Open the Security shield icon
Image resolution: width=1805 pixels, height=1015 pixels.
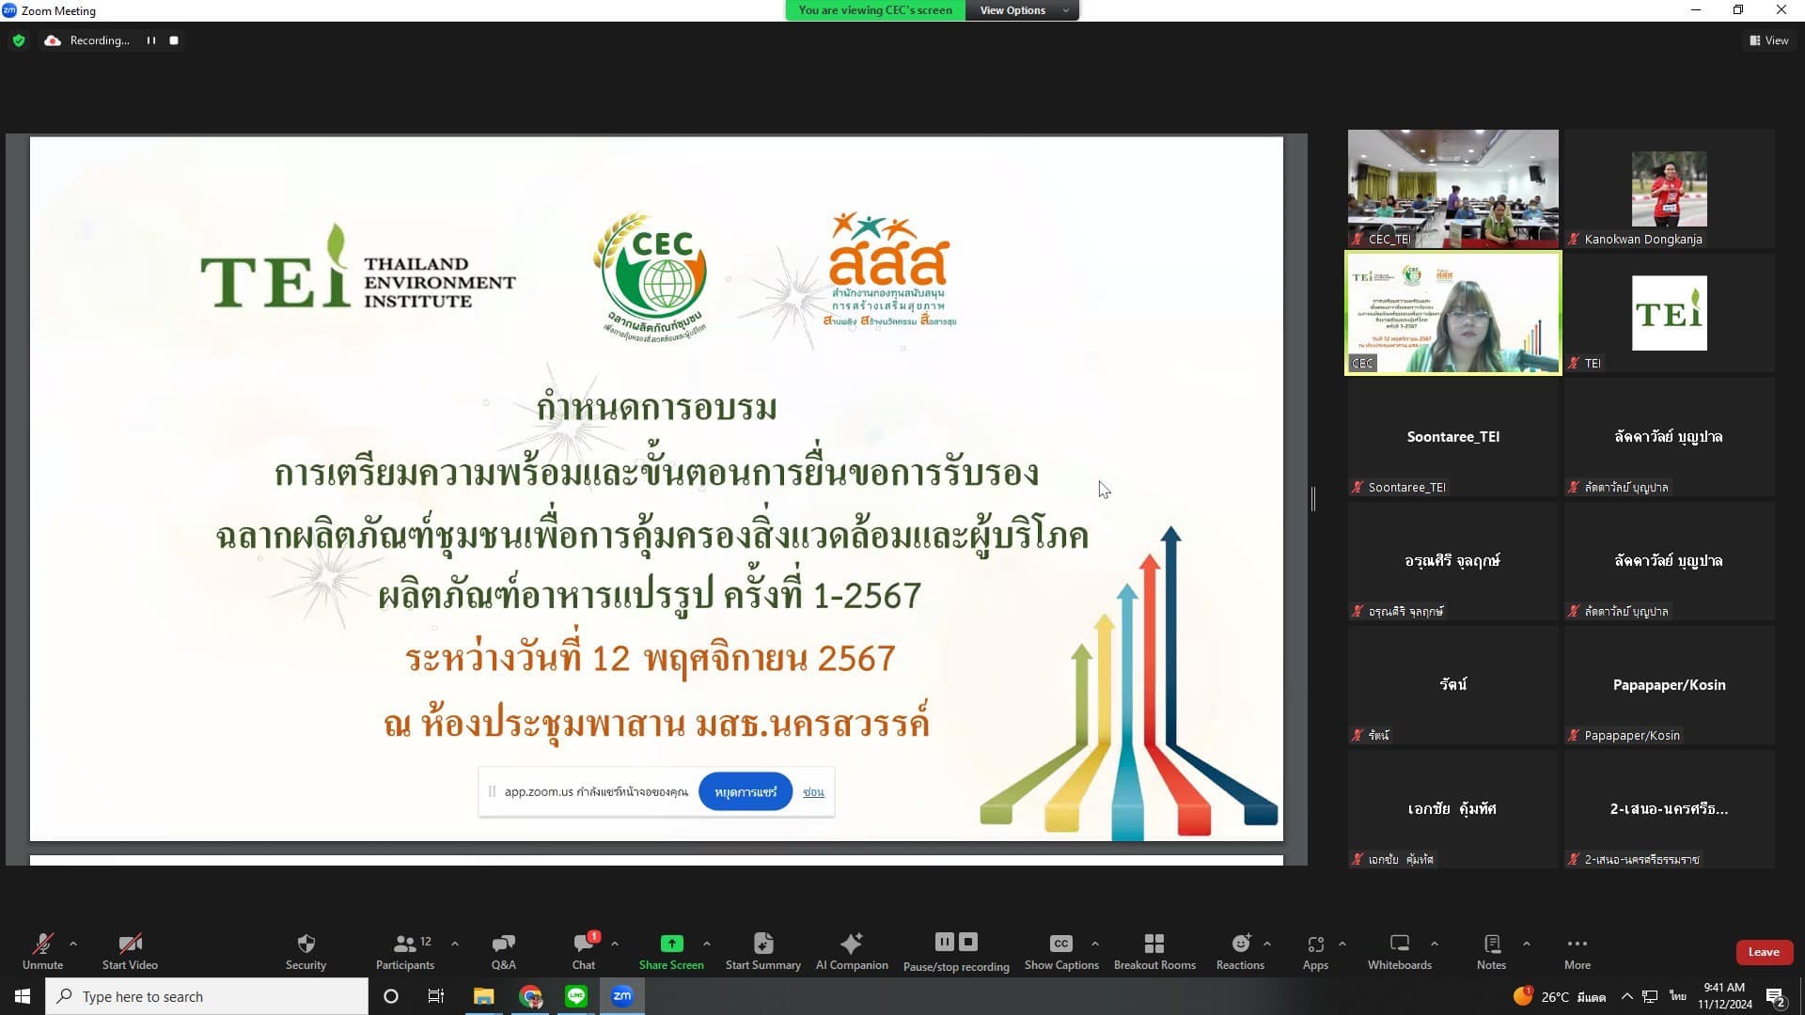[x=306, y=944]
